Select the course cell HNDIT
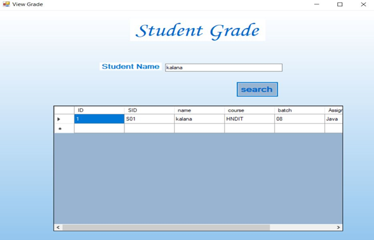The height and width of the screenshot is (240, 374). [250, 119]
